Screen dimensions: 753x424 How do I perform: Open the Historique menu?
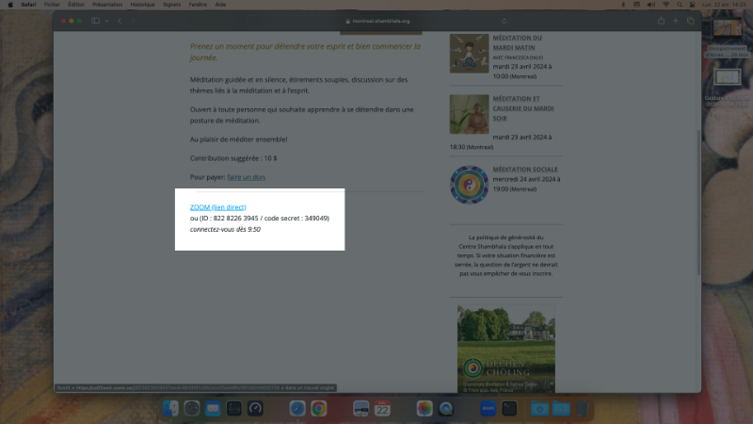coord(143,4)
